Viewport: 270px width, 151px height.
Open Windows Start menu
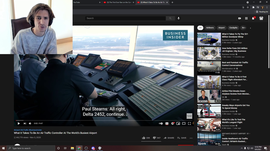coord(3,148)
